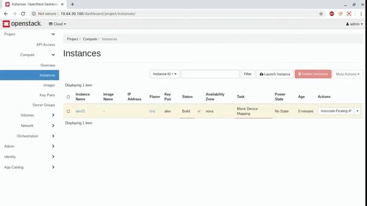Open Images in the sidebar

[x=49, y=85]
